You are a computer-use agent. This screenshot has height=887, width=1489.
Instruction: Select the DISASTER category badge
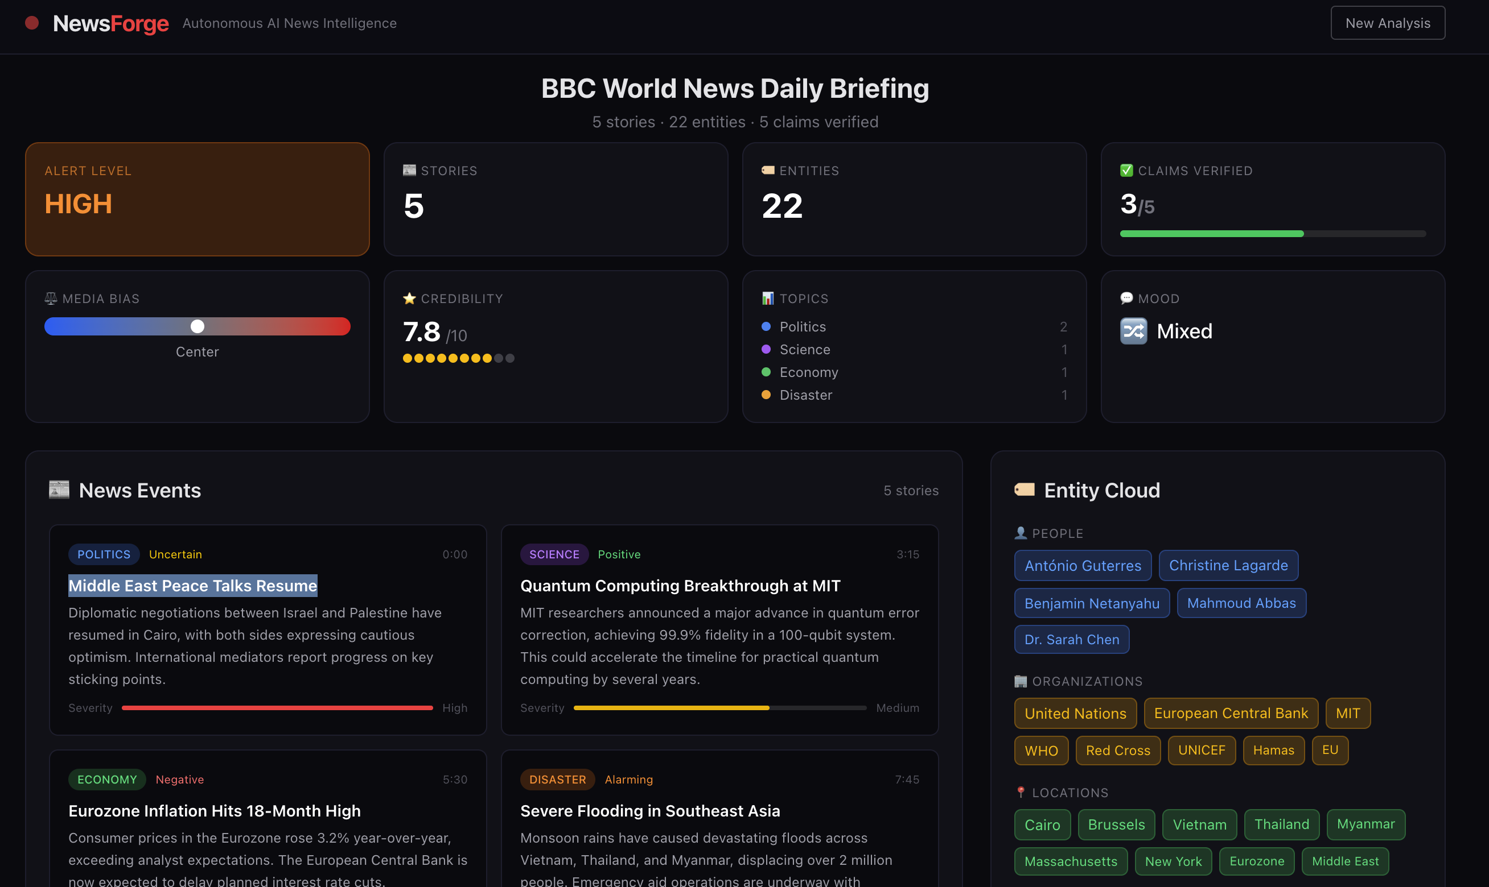click(x=557, y=779)
